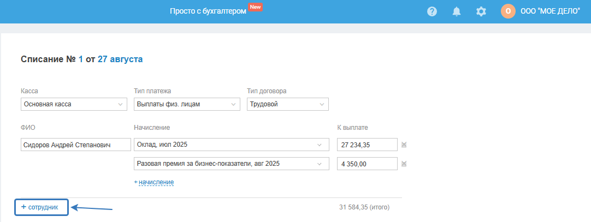Change the date 27 августа

tap(120, 59)
